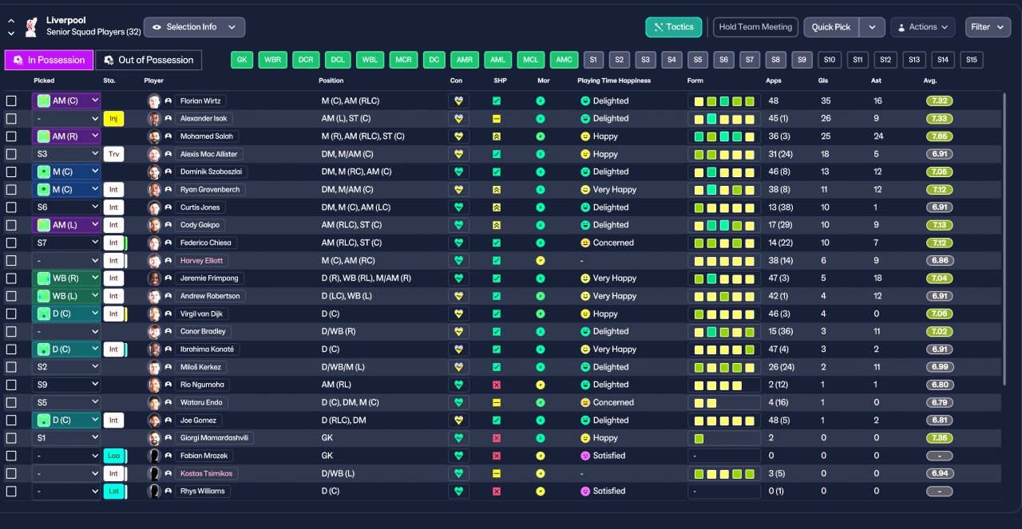Screen dimensions: 1022x529
Task: Open the Actions dropdown menu
Action: [x=922, y=27]
